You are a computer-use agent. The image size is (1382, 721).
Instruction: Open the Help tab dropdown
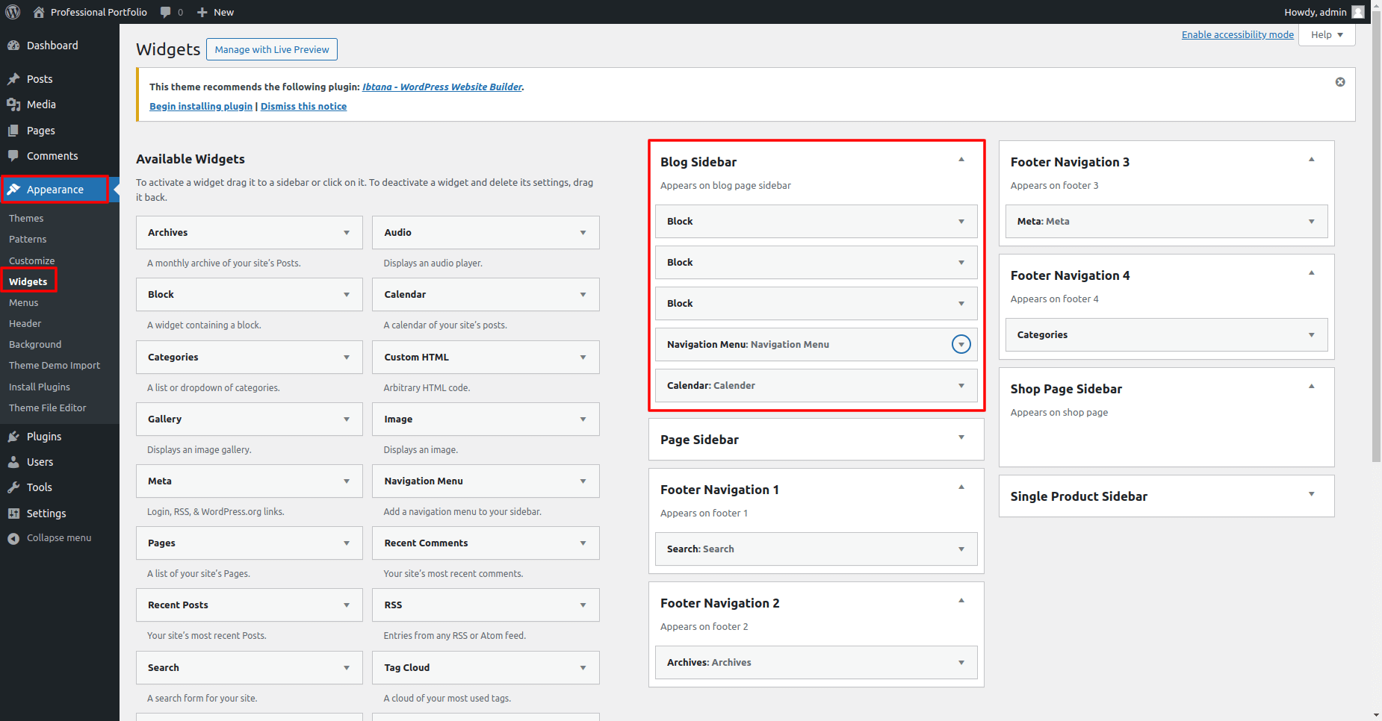1327,35
